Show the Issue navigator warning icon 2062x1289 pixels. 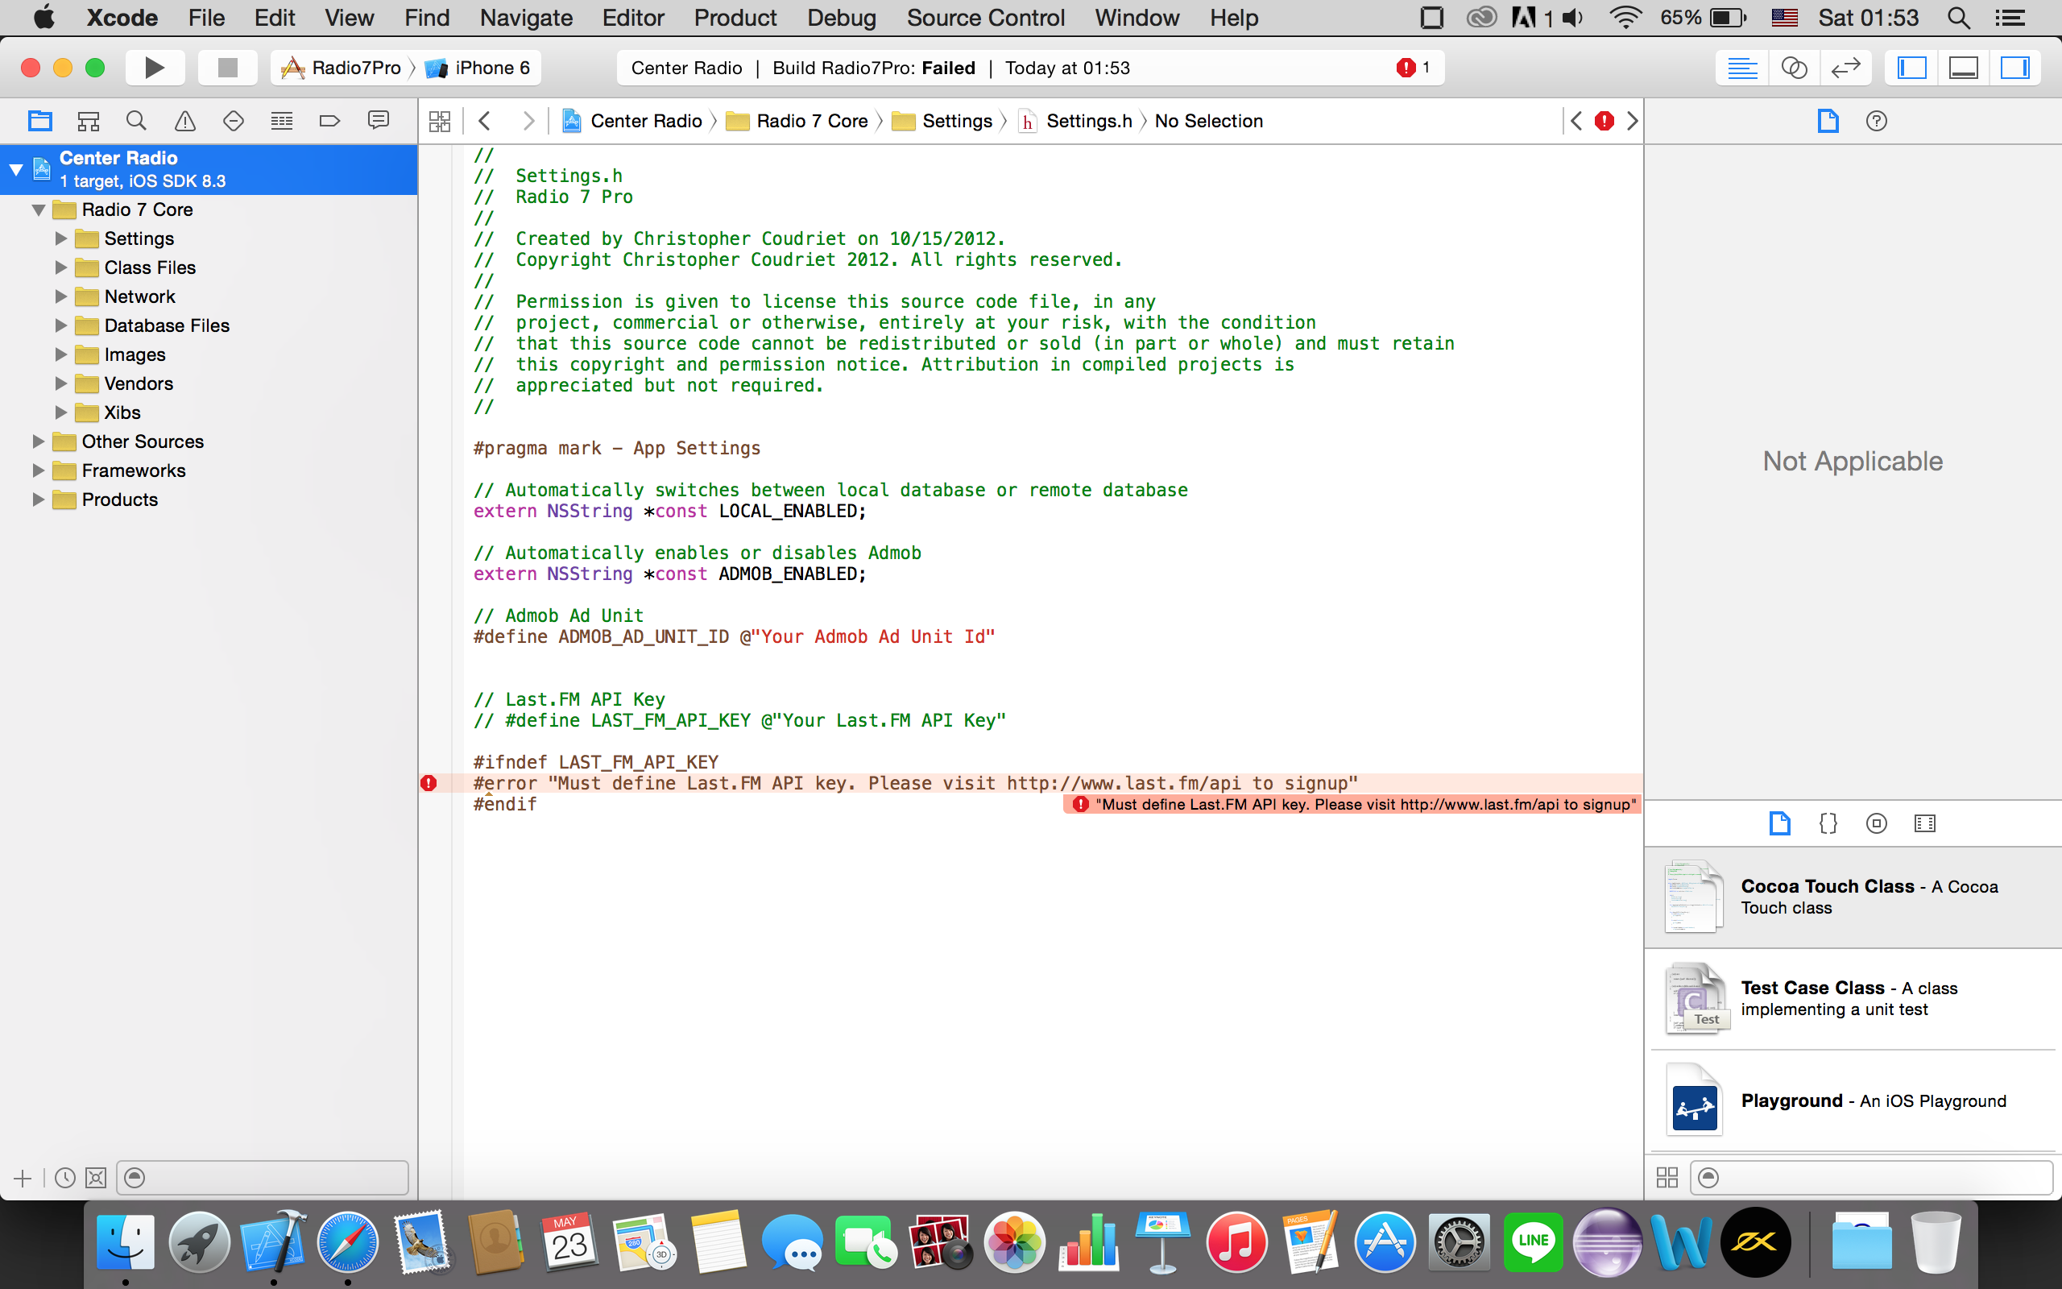[185, 121]
